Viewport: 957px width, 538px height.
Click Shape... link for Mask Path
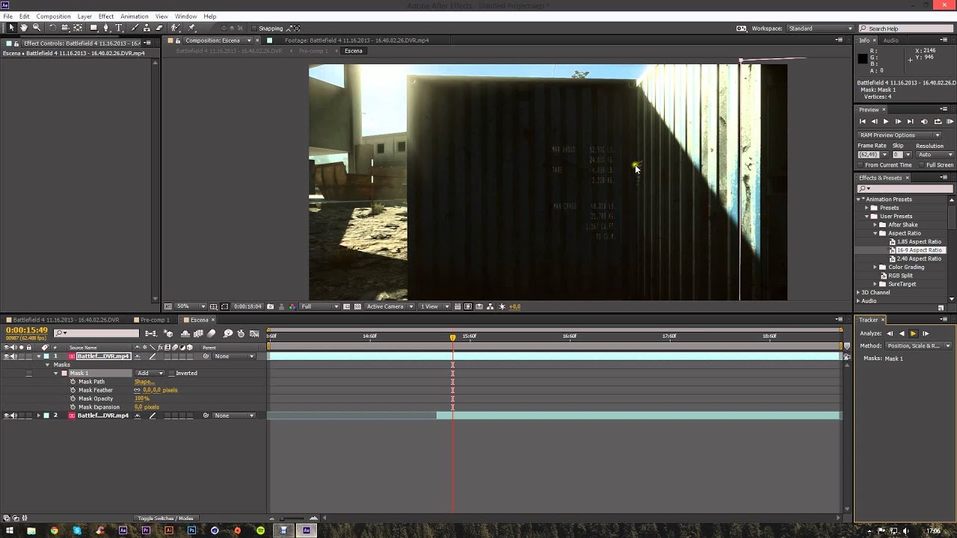coord(144,382)
